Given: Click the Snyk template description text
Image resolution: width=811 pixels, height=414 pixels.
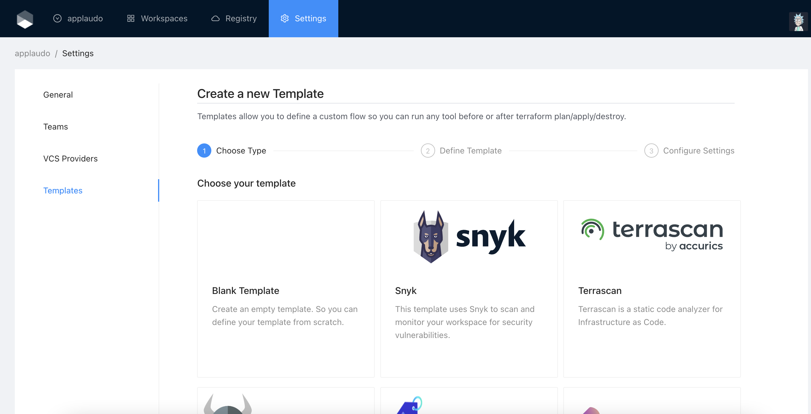Looking at the screenshot, I should click(465, 322).
